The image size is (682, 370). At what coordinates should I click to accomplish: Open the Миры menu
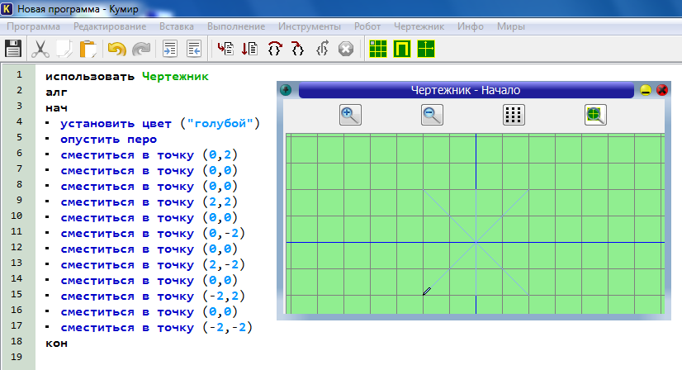[x=510, y=26]
